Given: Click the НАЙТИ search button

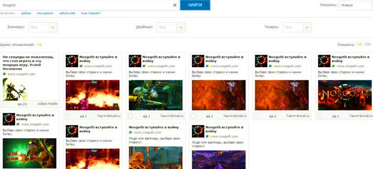Looking at the screenshot, I should pos(195,5).
